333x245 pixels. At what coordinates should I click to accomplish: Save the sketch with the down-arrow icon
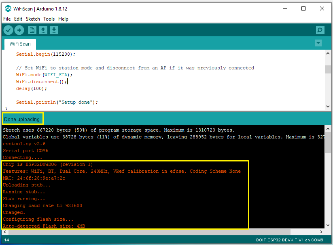click(x=54, y=30)
